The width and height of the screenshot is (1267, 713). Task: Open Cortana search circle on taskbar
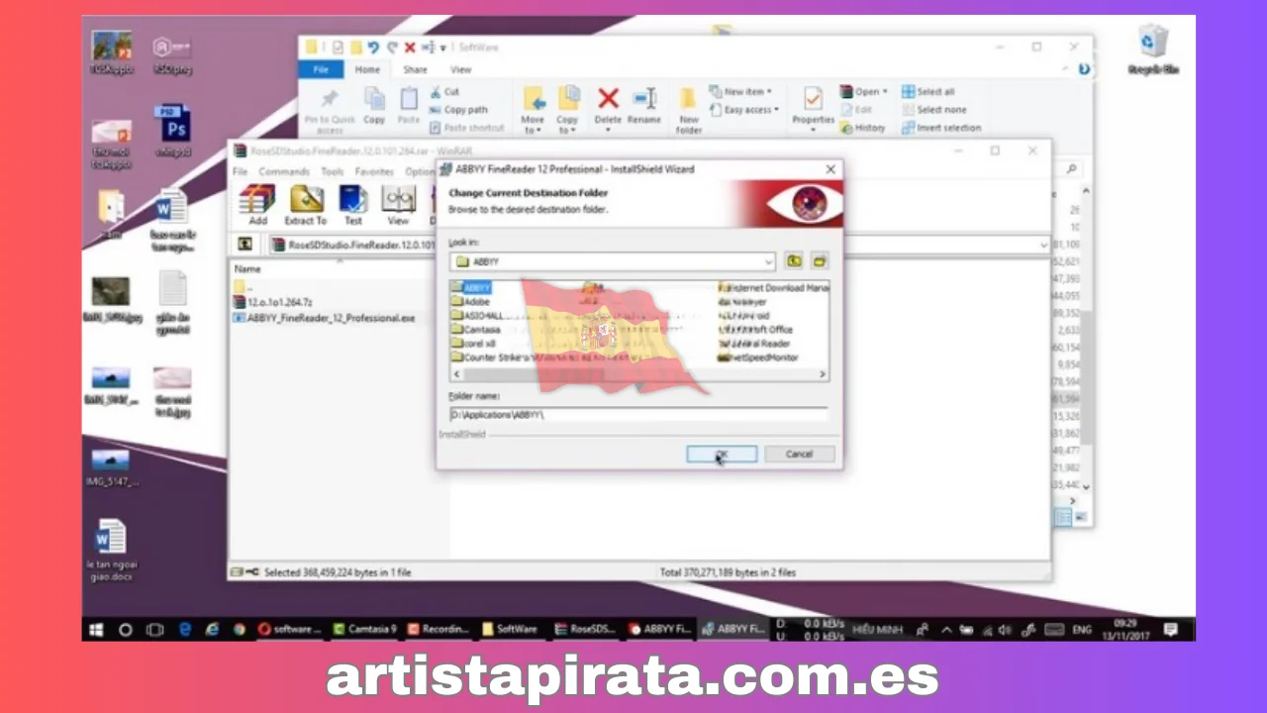[x=126, y=629]
